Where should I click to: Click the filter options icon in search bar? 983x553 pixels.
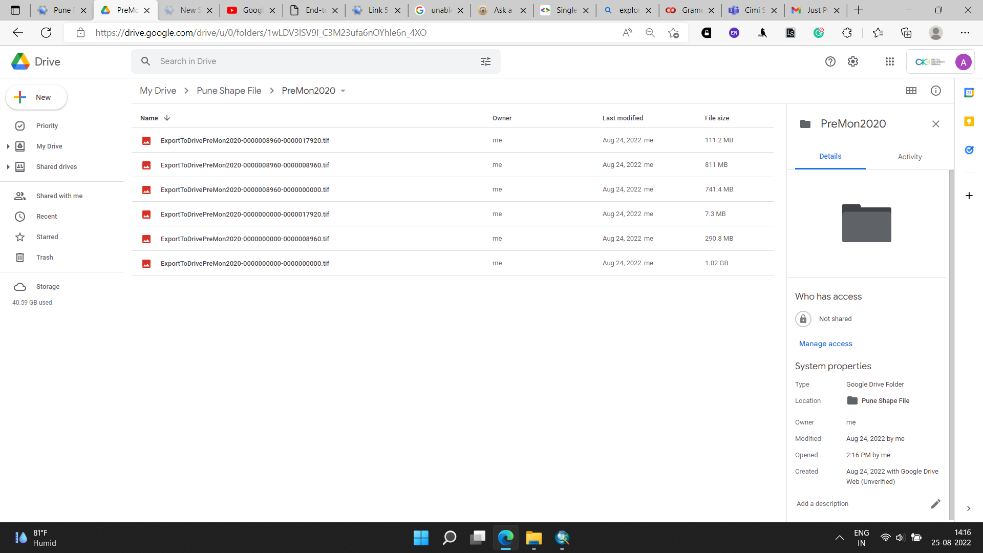coord(485,61)
